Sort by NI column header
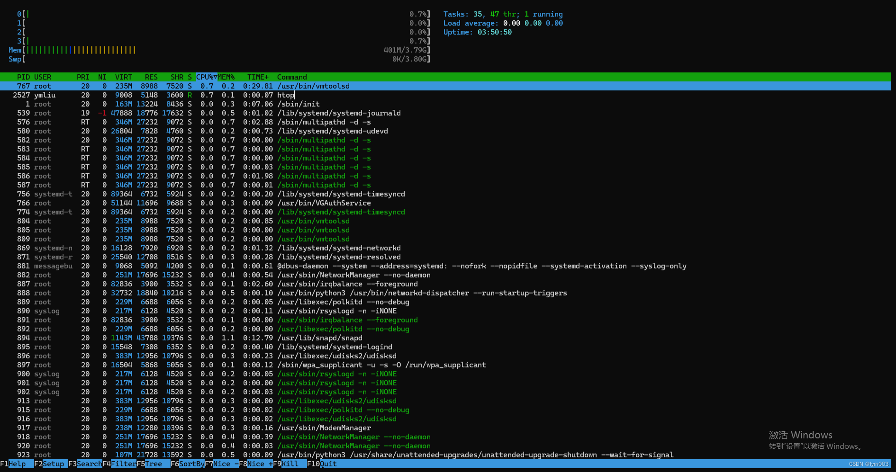The height and width of the screenshot is (472, 896). tap(102, 77)
